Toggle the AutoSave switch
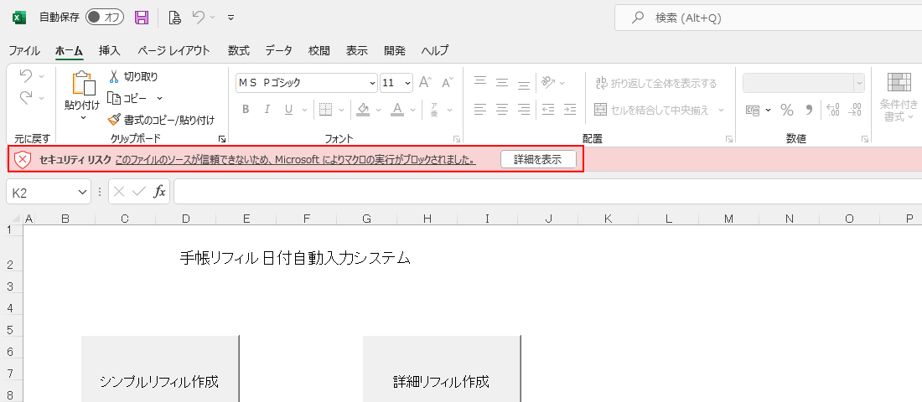The width and height of the screenshot is (922, 402). (105, 18)
